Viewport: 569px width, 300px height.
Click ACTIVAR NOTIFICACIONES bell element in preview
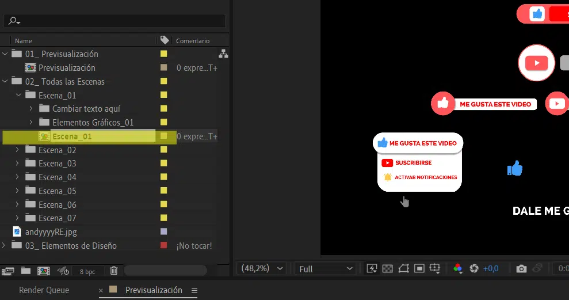tap(420, 177)
